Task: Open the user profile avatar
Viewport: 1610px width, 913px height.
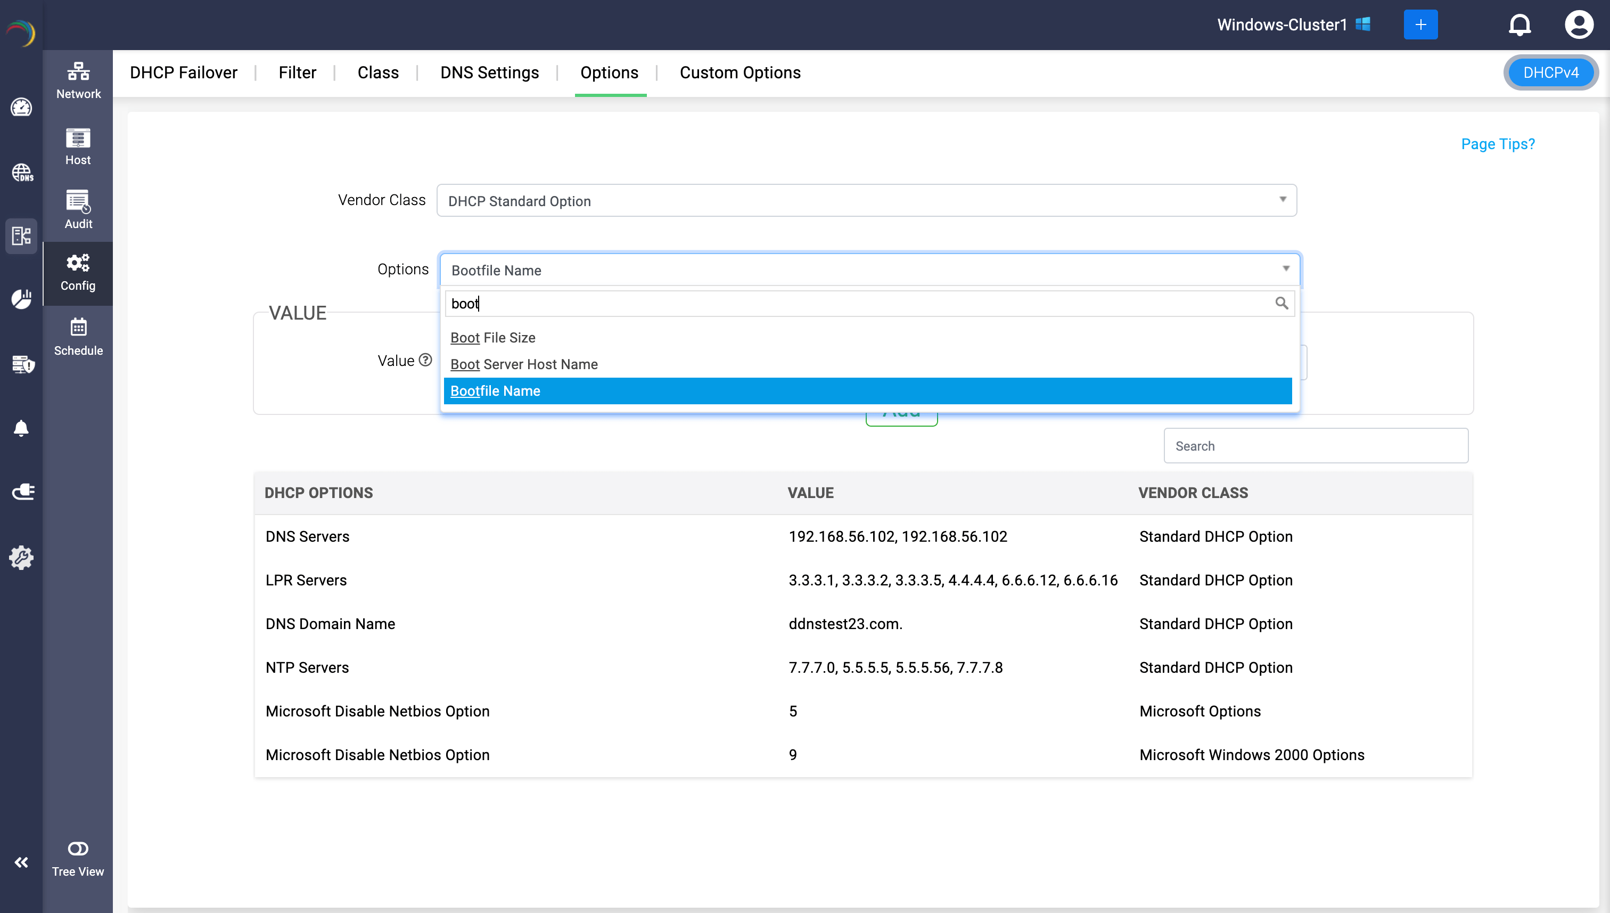Action: 1578,25
